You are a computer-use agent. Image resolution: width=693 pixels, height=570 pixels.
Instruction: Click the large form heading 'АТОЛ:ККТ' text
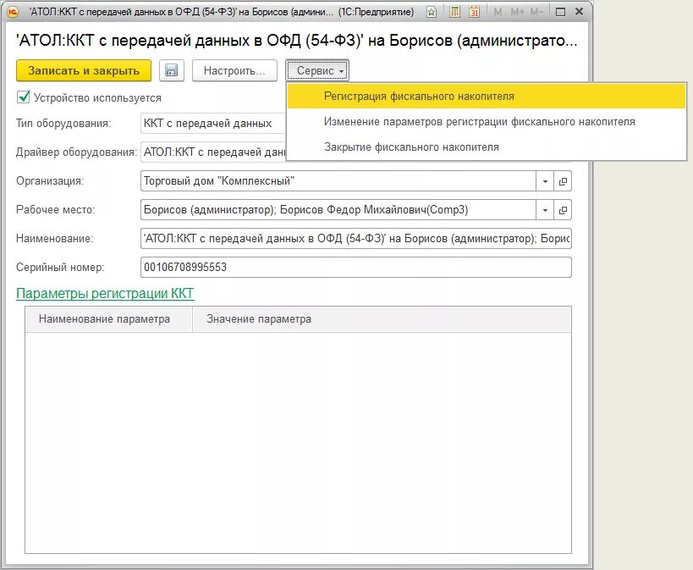point(296,41)
